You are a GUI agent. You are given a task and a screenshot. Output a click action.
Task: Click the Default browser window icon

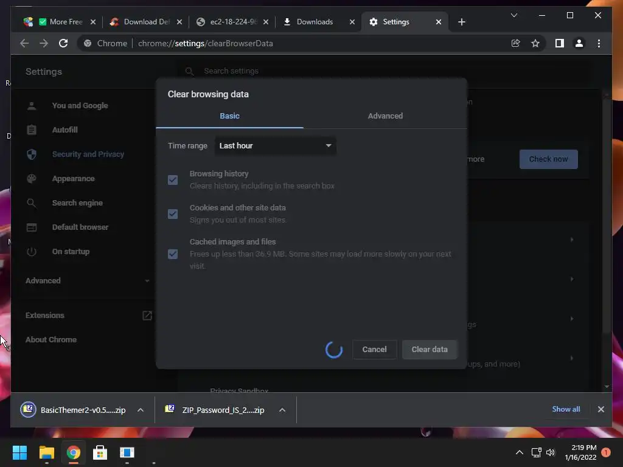point(32,227)
